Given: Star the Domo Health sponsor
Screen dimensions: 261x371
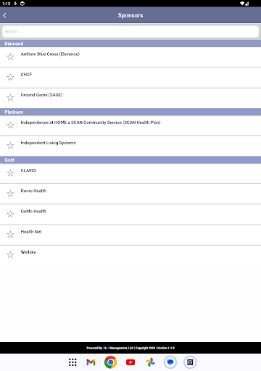Looking at the screenshot, I should [x=10, y=193].
